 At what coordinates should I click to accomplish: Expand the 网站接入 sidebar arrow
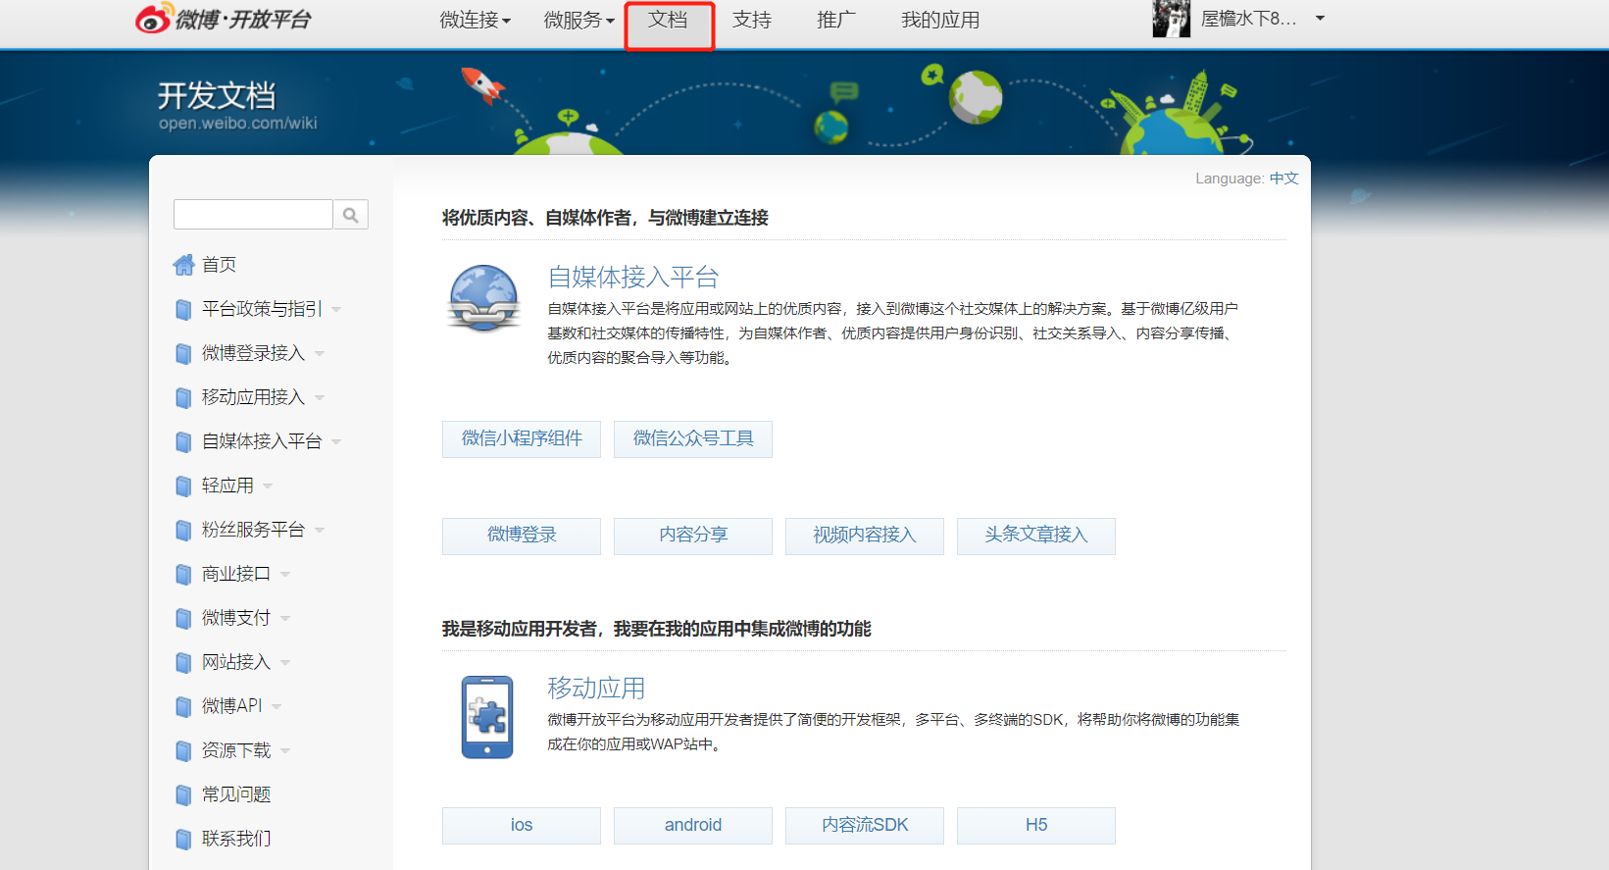click(x=285, y=663)
